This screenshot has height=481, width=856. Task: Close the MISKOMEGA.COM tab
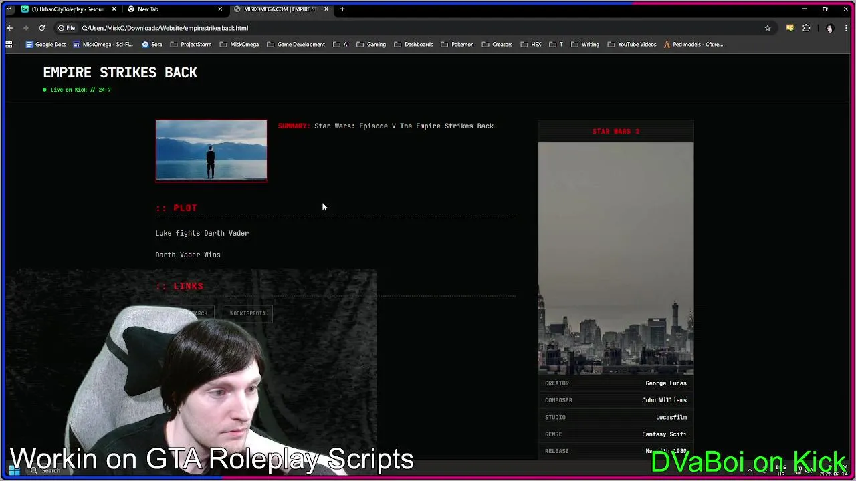click(x=326, y=9)
